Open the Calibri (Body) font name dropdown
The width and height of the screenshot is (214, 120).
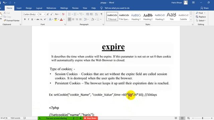(x=37, y=14)
